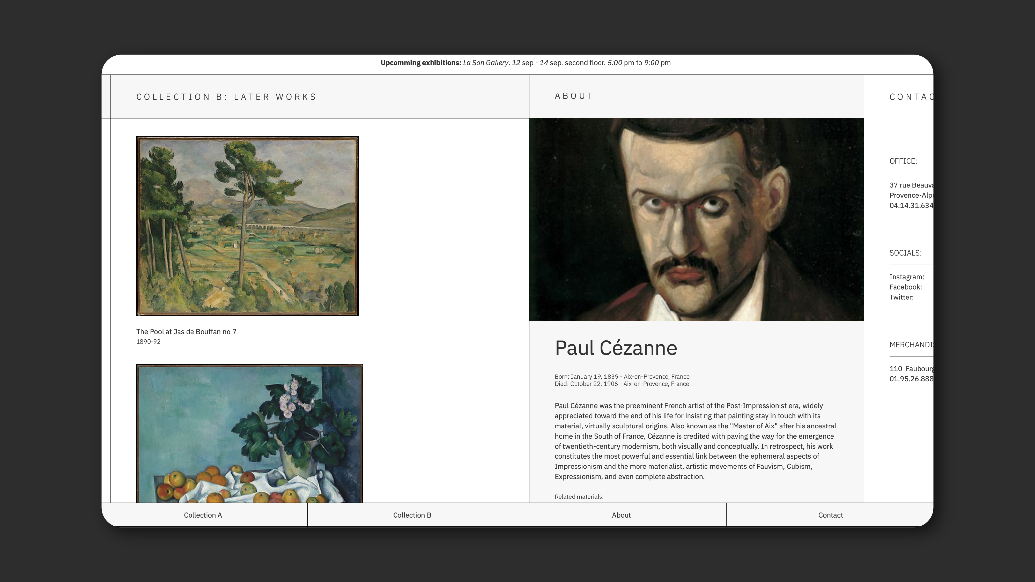Click the Instagram social link
Screen dimensions: 1035x582
coord(906,277)
